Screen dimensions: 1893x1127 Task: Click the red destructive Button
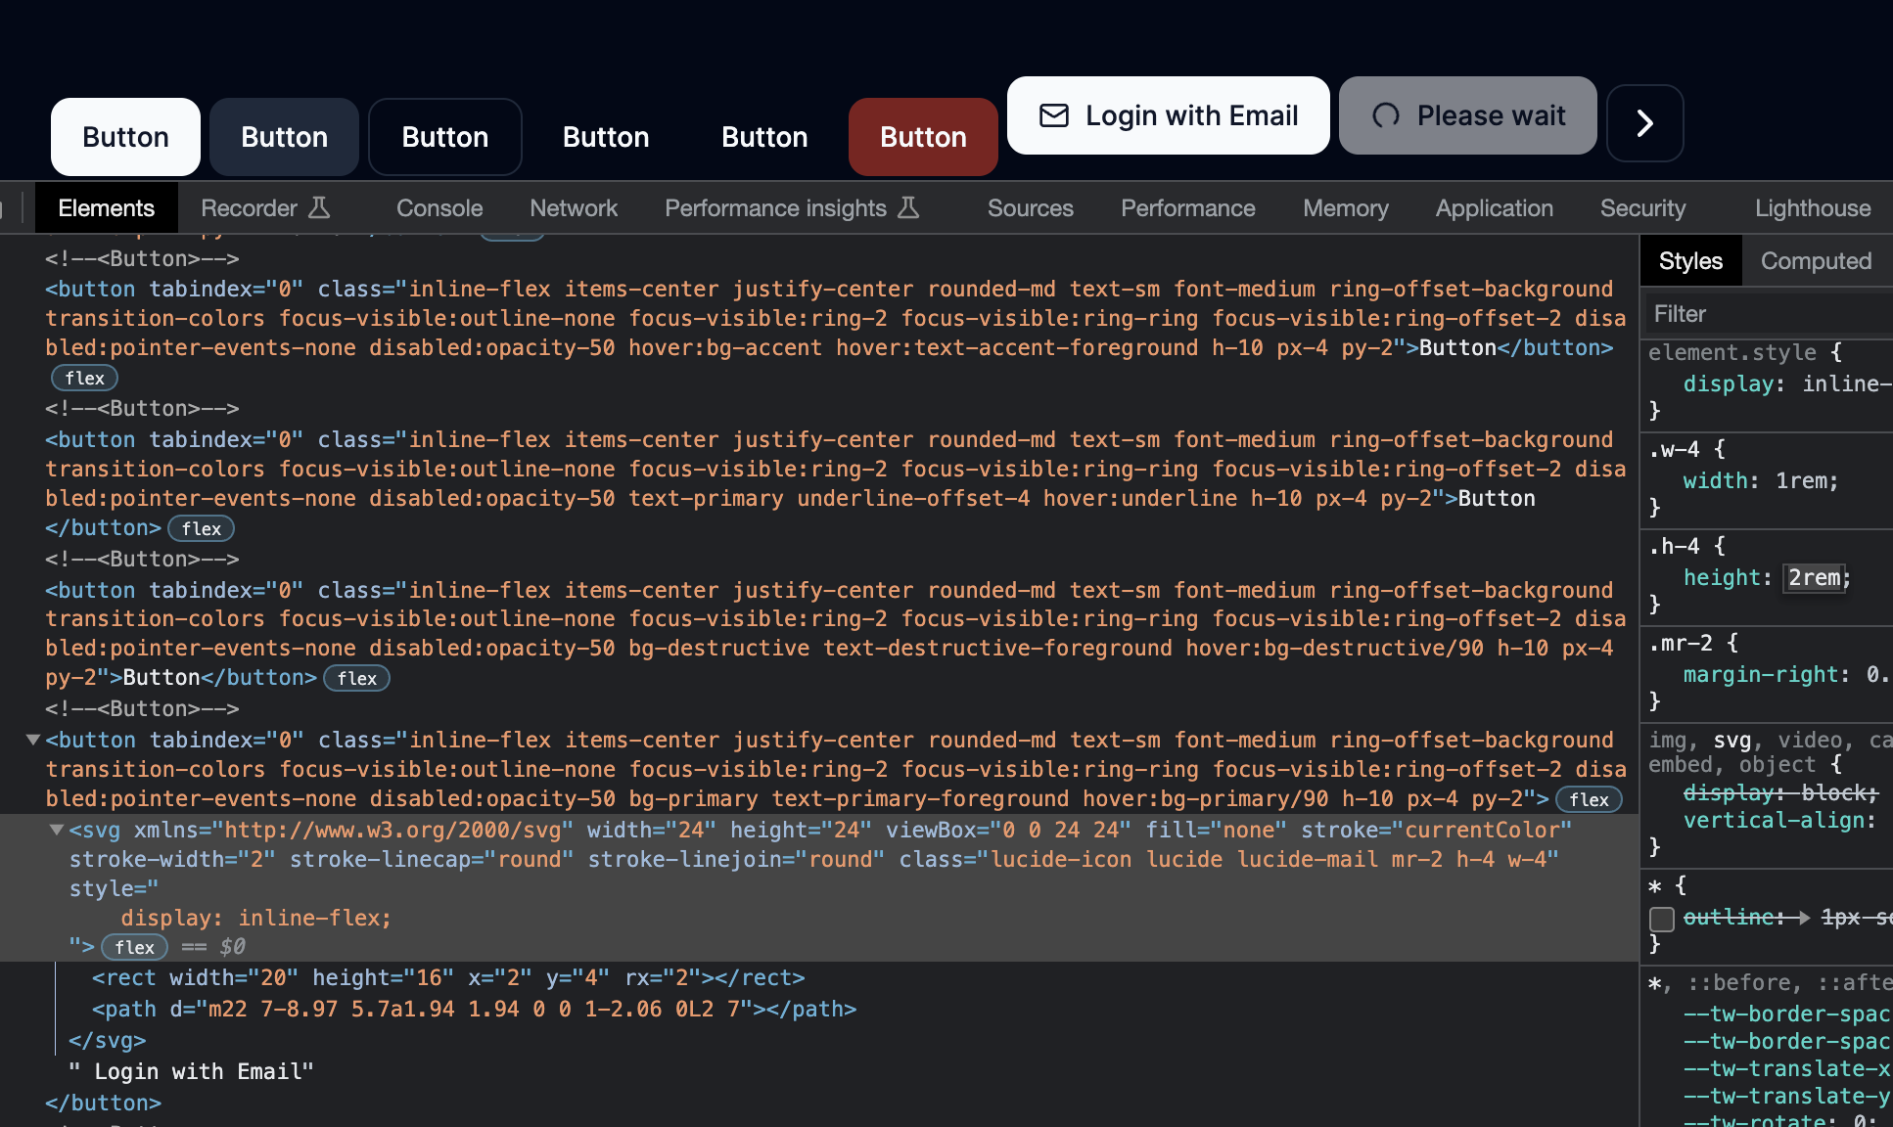pos(922,137)
